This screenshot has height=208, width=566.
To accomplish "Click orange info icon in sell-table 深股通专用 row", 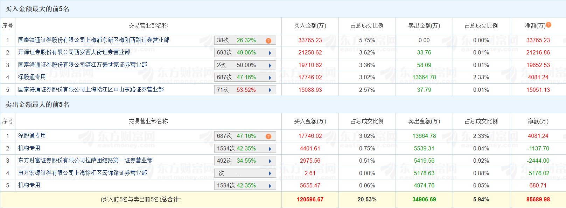I will (x=268, y=136).
